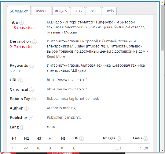Click the H1 column header

click(14, 139)
